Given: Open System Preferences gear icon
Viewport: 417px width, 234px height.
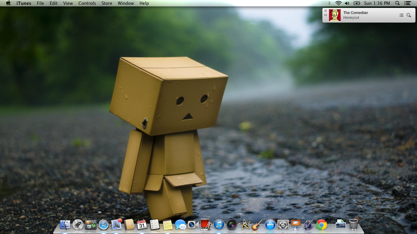Looking at the screenshot, I should pos(283,225).
